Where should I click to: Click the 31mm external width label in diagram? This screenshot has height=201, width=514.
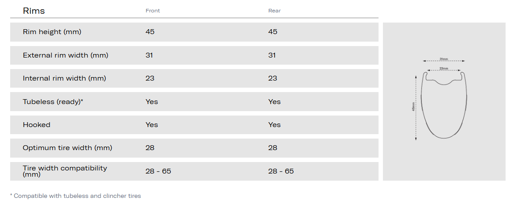pos(444,58)
